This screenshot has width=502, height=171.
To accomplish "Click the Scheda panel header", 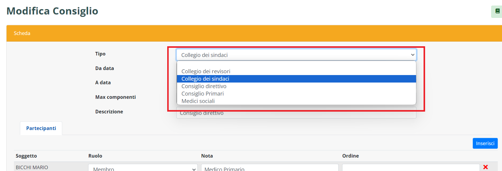I will (x=254, y=33).
